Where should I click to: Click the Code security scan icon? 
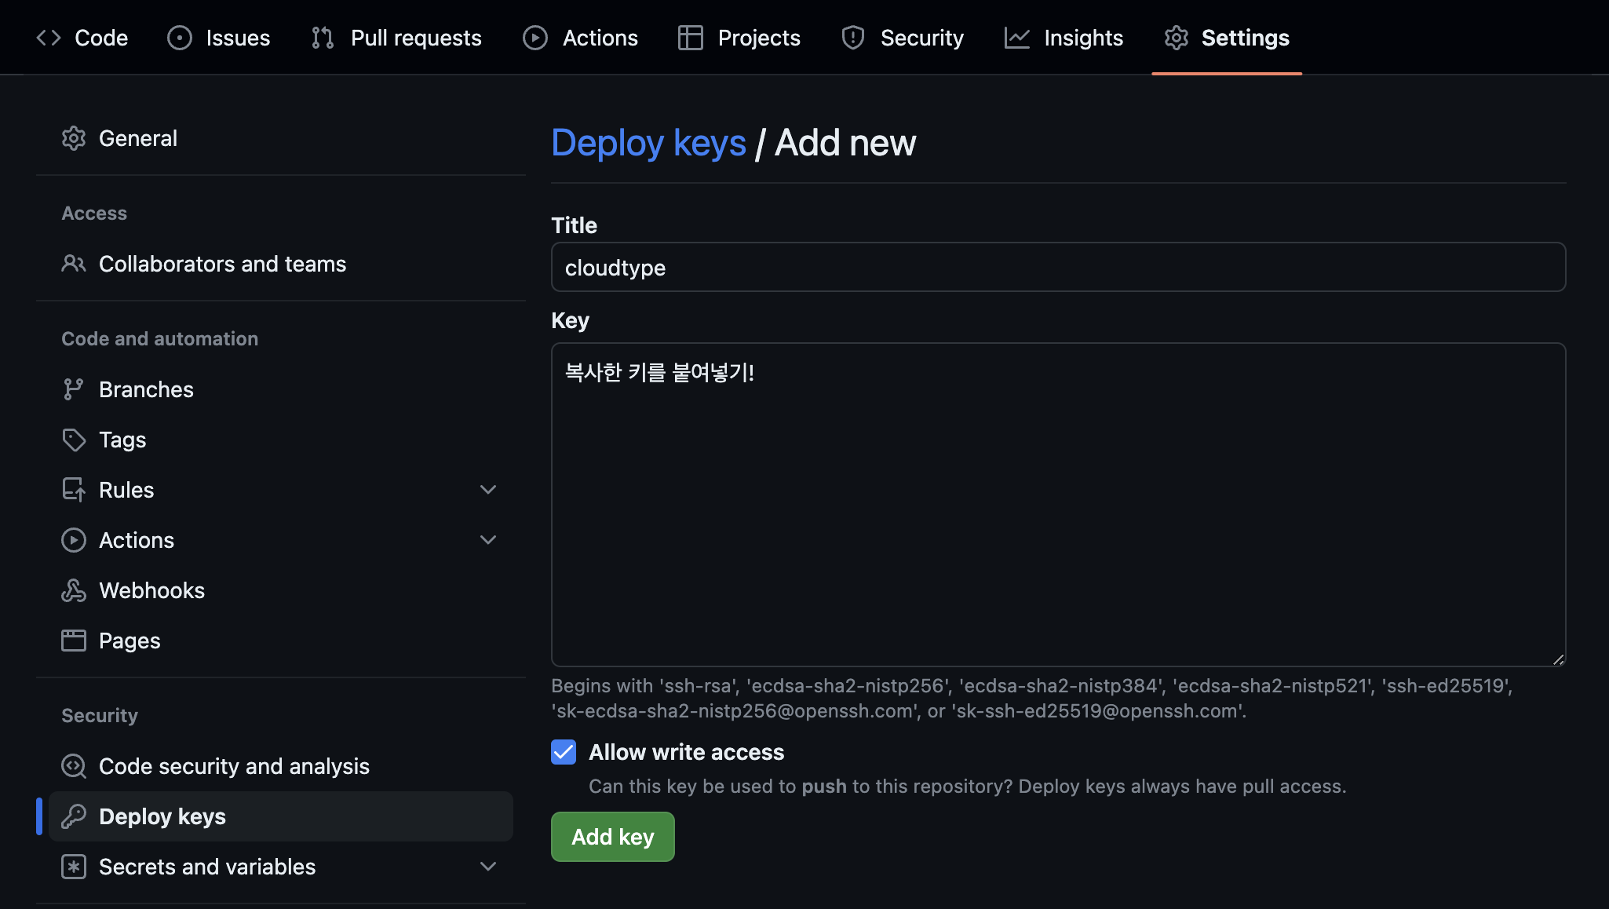74,766
